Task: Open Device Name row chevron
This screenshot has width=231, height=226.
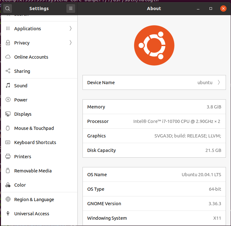Action: coord(219,83)
